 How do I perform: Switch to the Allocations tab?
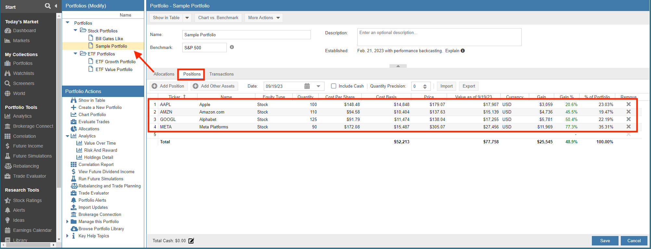164,74
